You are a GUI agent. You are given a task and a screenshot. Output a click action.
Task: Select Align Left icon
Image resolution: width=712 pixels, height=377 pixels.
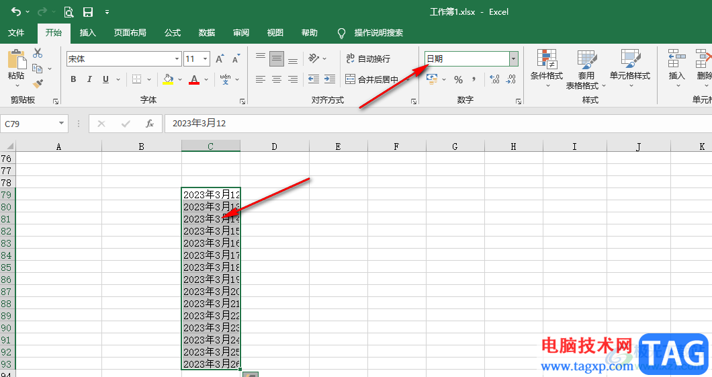[260, 79]
